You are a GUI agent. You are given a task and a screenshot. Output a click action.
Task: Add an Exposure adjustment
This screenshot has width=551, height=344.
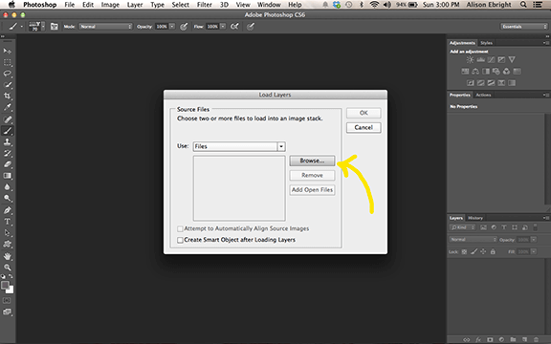click(x=501, y=59)
